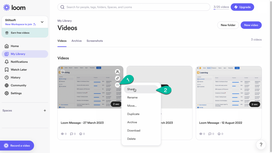Choose Share in context menu
The width and height of the screenshot is (272, 153).
tap(141, 89)
